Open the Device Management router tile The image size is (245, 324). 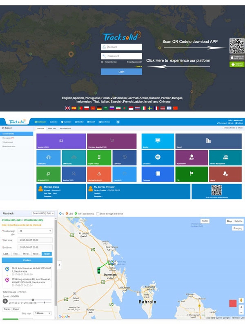[225, 158]
